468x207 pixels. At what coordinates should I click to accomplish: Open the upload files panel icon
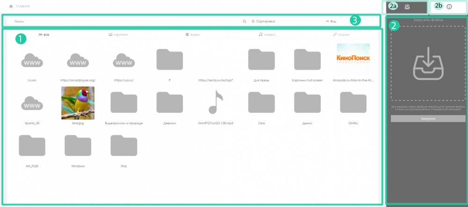tap(408, 7)
